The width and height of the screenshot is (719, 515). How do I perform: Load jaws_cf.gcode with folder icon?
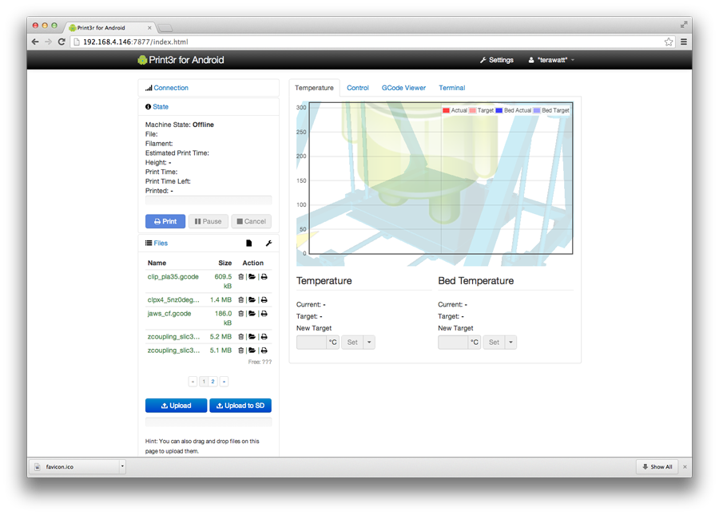point(252,314)
